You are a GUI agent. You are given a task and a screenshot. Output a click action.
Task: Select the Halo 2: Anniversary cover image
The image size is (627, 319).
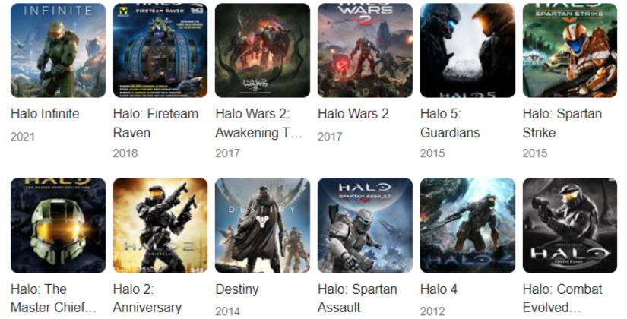pos(160,226)
